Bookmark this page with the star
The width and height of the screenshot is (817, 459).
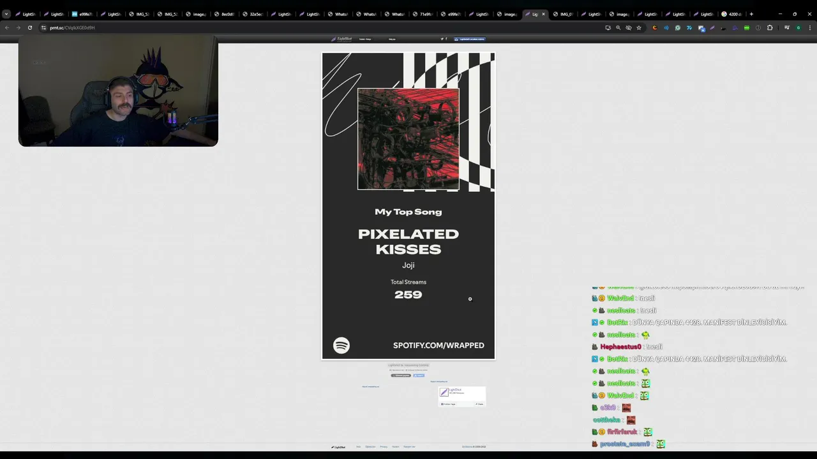click(639, 27)
